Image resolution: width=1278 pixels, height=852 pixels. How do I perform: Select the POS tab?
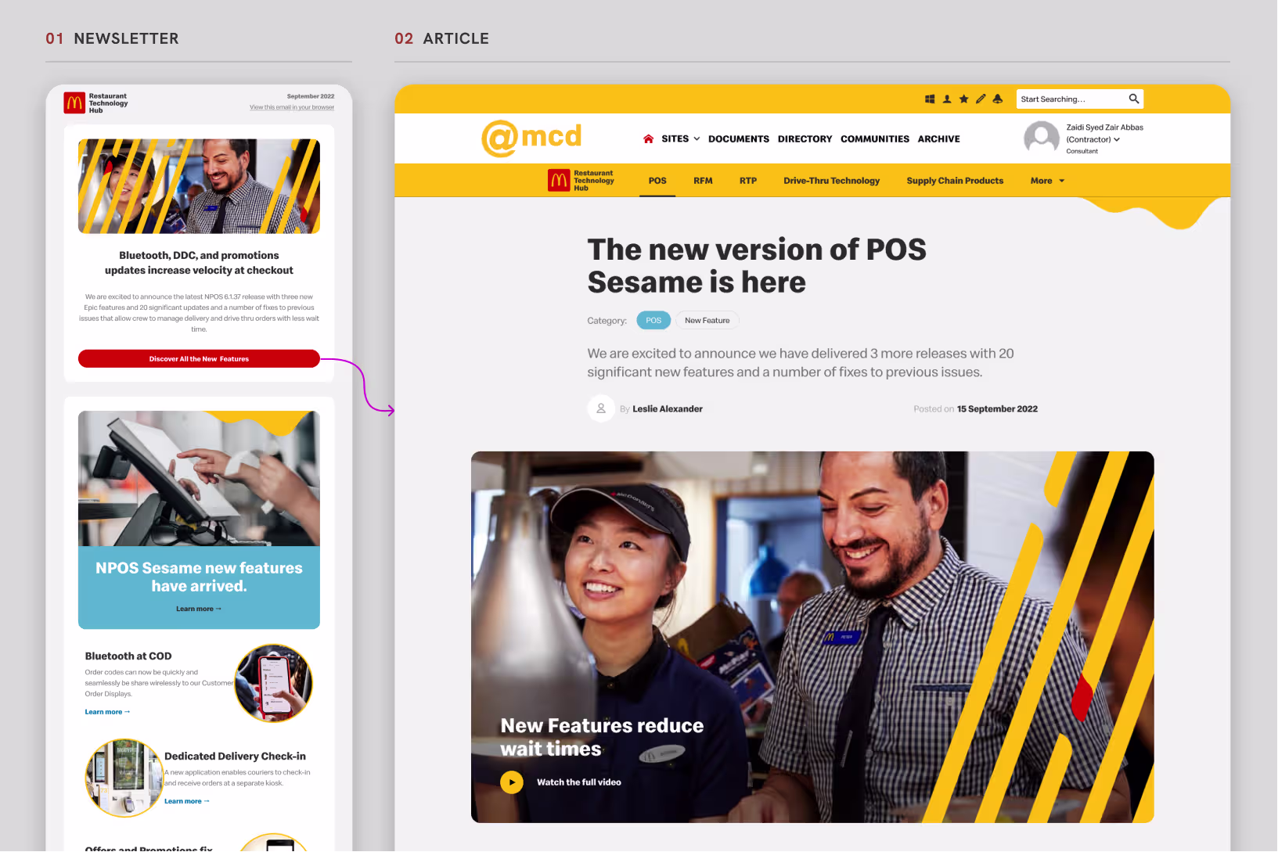click(x=657, y=181)
